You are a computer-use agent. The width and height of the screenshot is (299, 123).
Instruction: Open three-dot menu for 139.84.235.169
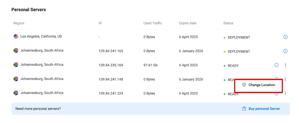285,65
